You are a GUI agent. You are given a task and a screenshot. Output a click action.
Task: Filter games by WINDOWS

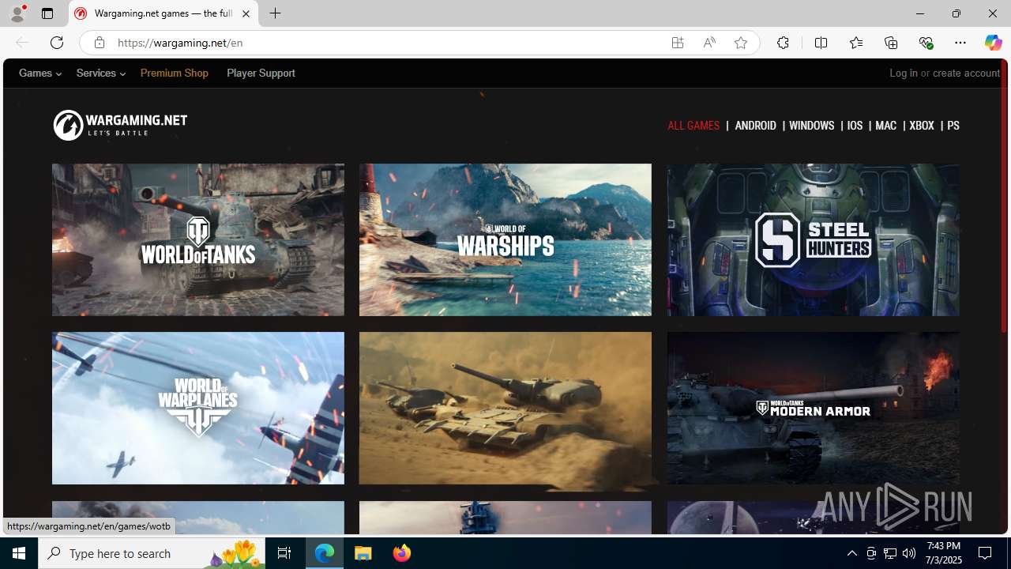(x=811, y=126)
